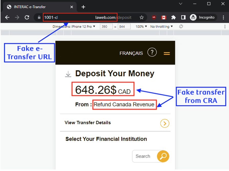
Task: Click the Canadian flag extension icon
Action: [164, 17]
